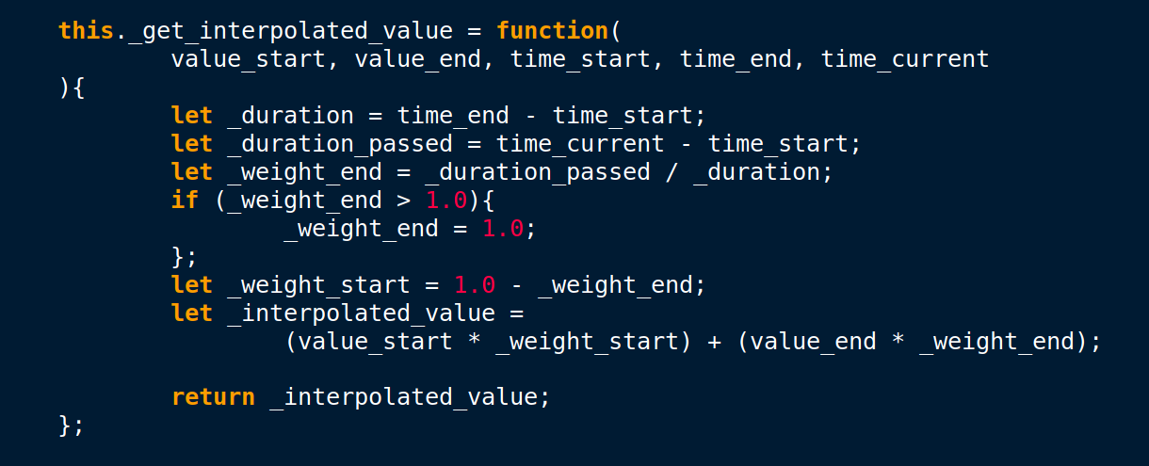1149x466 pixels.
Task: Click '_interpolated_value' after return
Action: pos(404,398)
